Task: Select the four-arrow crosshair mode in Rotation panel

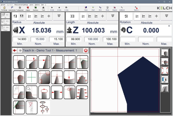Action: (x=156, y=16)
